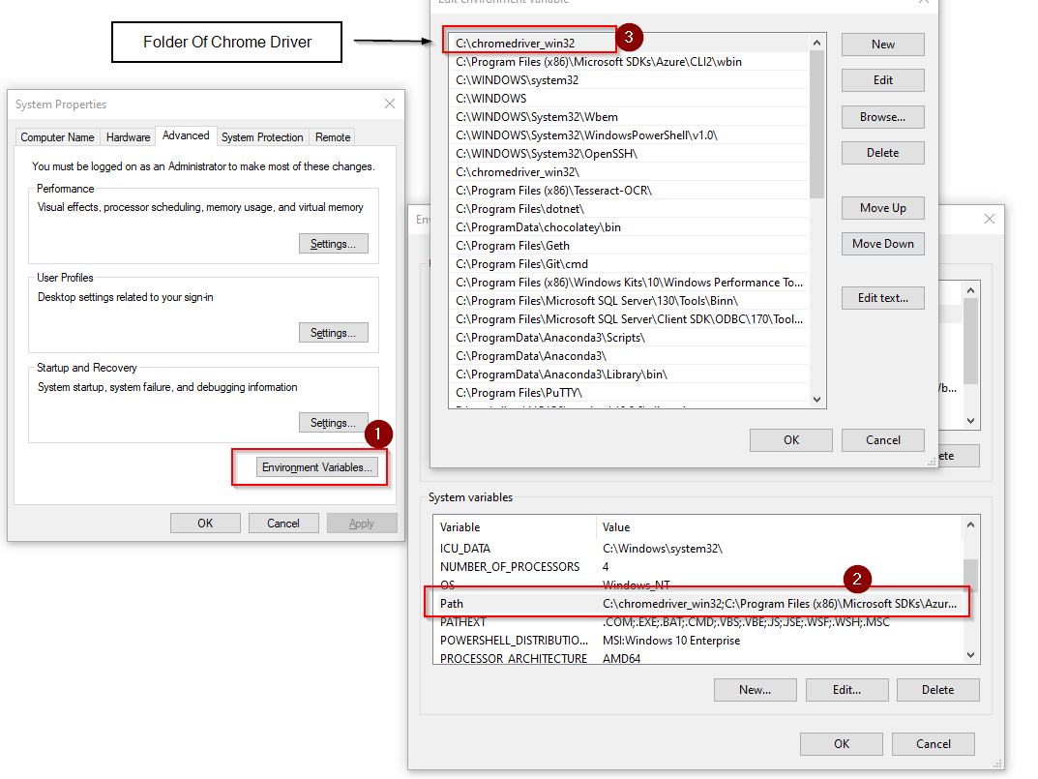
Task: Click the Variable column header
Action: [515, 527]
